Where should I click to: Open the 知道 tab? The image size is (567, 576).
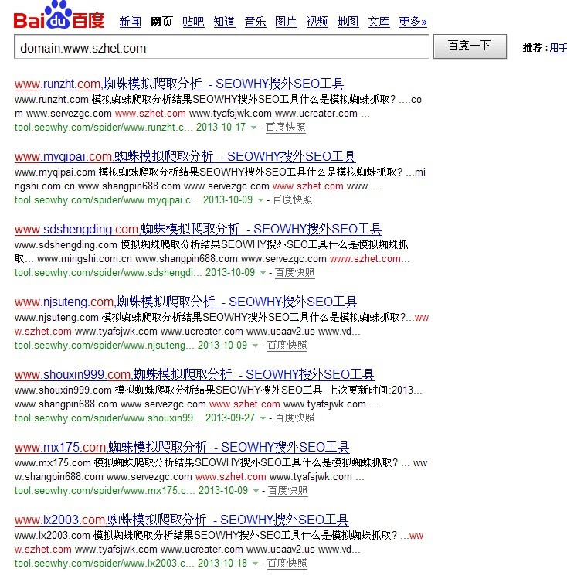tap(224, 22)
